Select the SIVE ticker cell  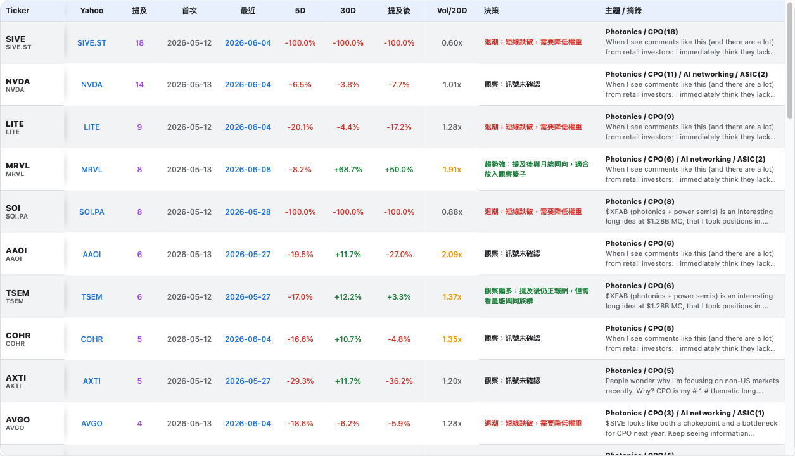coord(32,43)
